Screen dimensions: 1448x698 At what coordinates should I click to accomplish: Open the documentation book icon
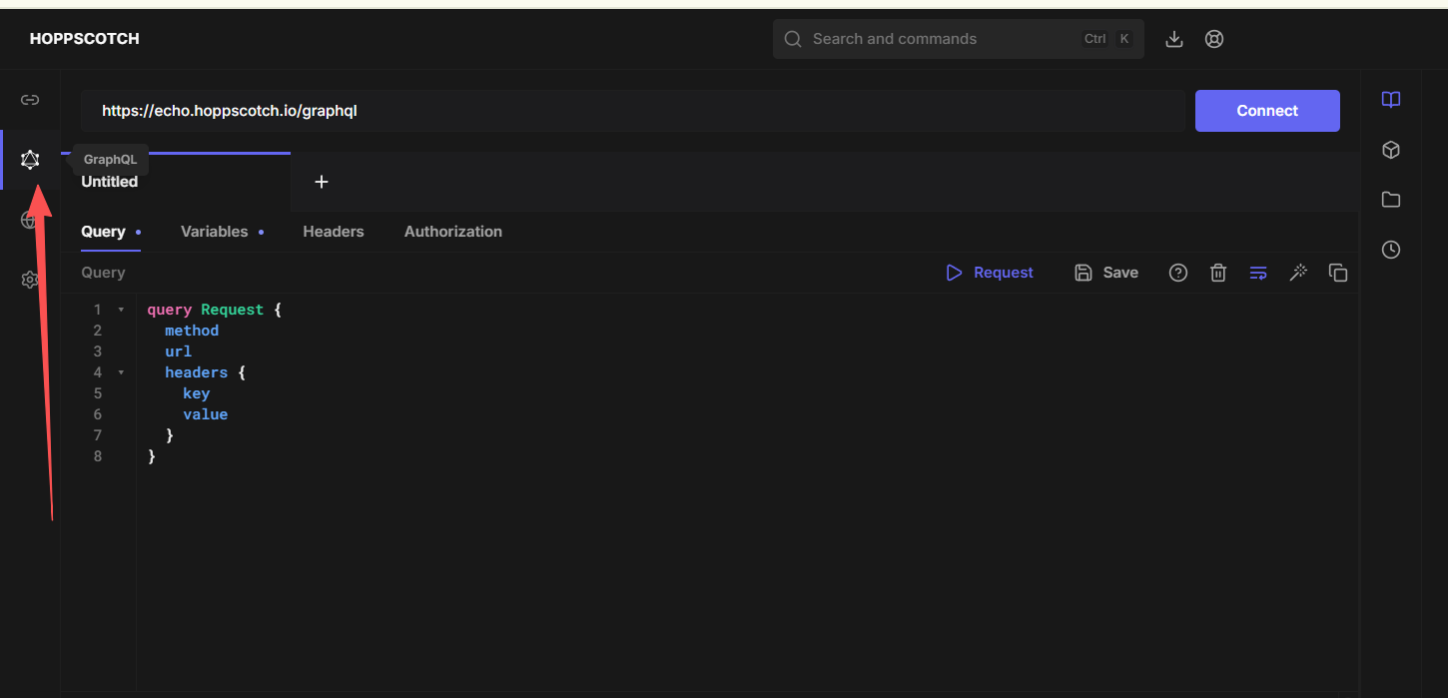pyautogui.click(x=1391, y=100)
